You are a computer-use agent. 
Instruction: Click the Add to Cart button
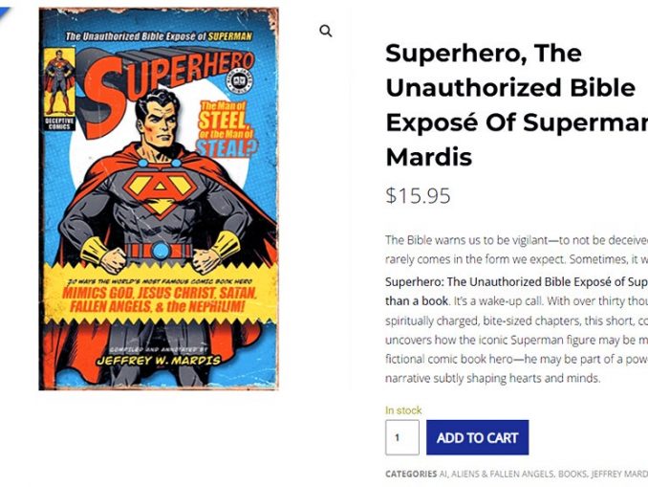pos(477,438)
